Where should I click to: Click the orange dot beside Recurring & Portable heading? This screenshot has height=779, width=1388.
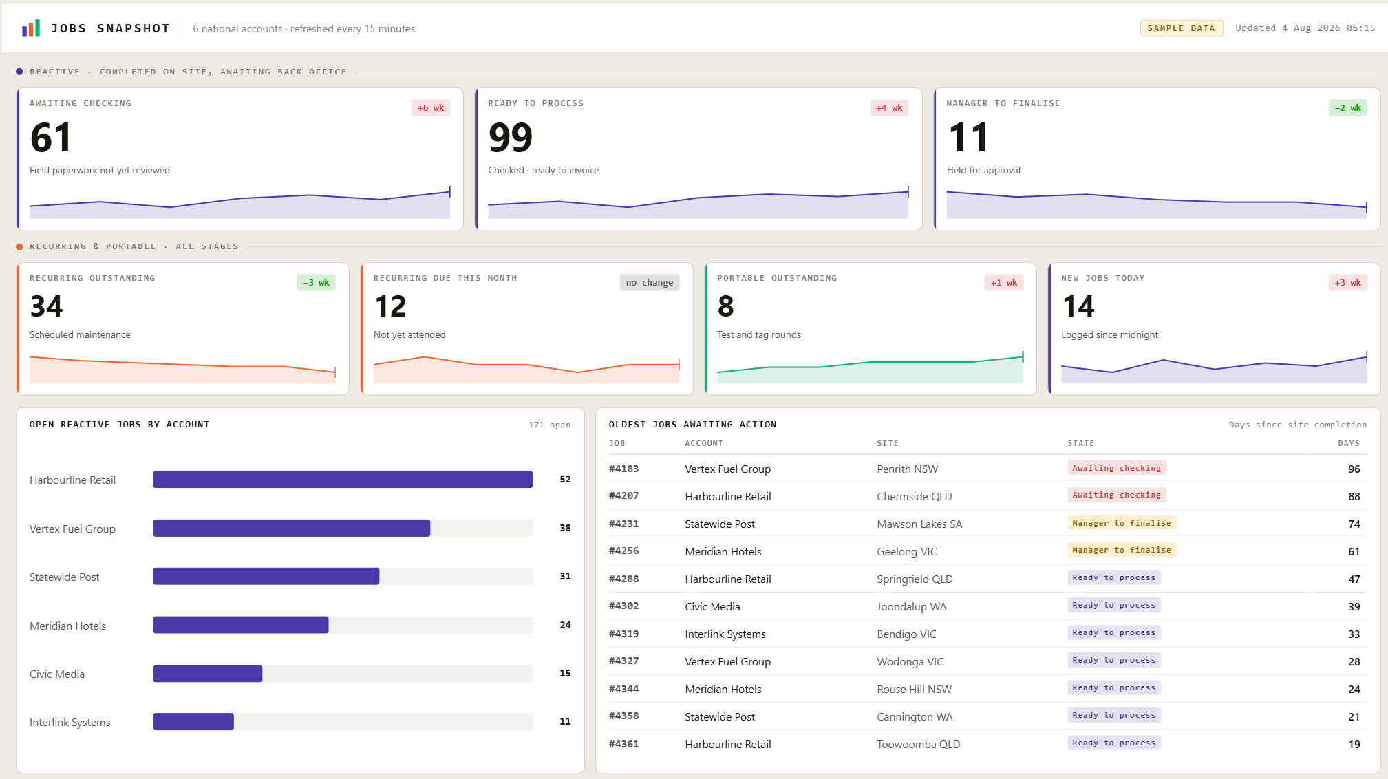pos(19,246)
